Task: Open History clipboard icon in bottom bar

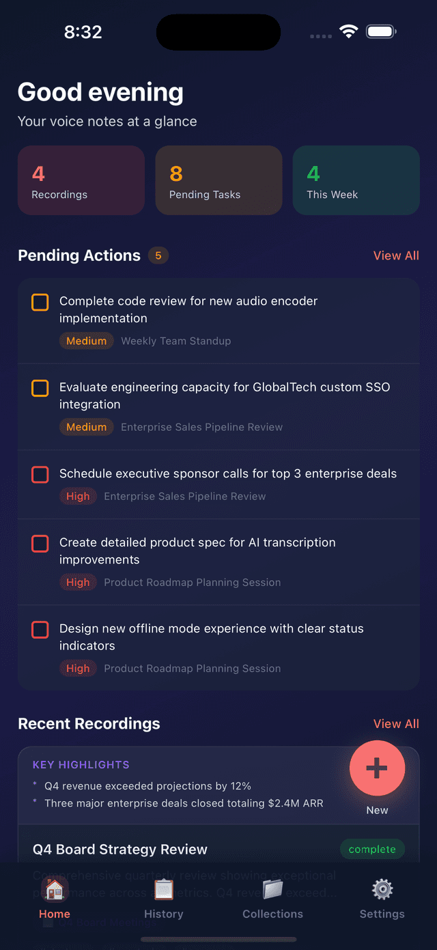Action: (x=164, y=889)
